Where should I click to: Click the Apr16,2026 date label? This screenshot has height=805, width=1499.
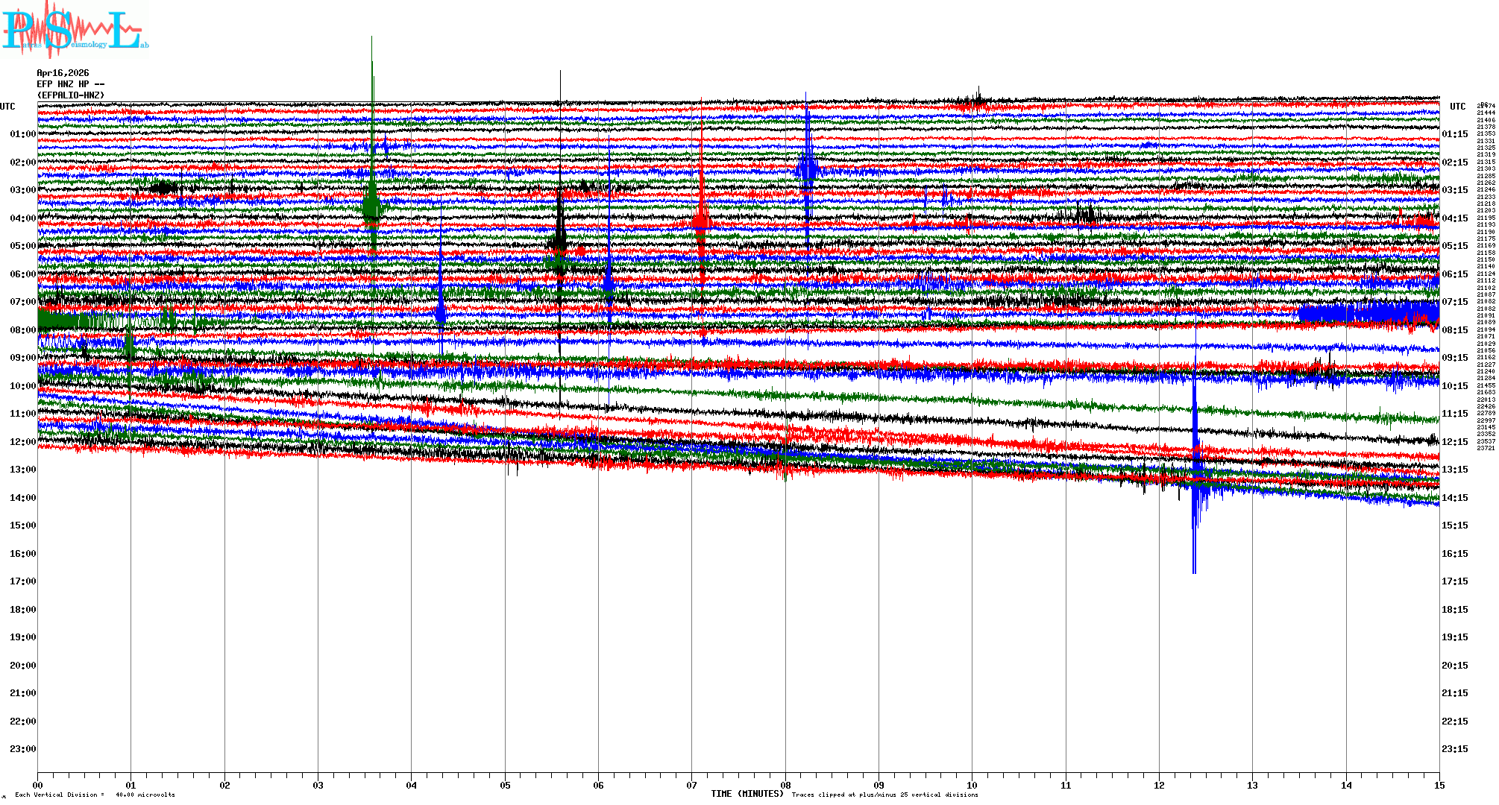63,73
